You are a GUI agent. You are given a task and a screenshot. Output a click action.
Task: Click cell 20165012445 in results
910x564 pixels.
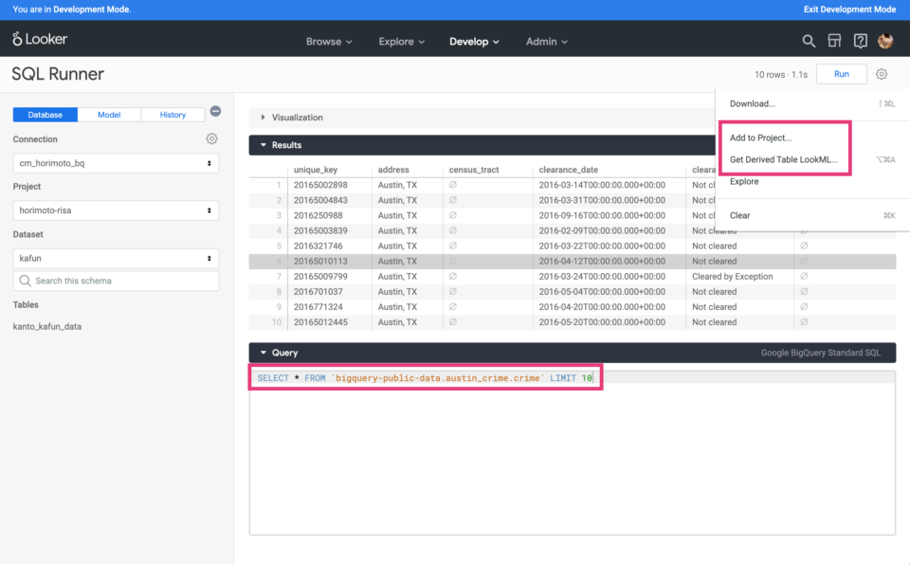pyautogui.click(x=320, y=322)
